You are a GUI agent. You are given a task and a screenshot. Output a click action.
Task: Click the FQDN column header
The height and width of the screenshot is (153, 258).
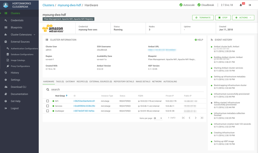140,96
